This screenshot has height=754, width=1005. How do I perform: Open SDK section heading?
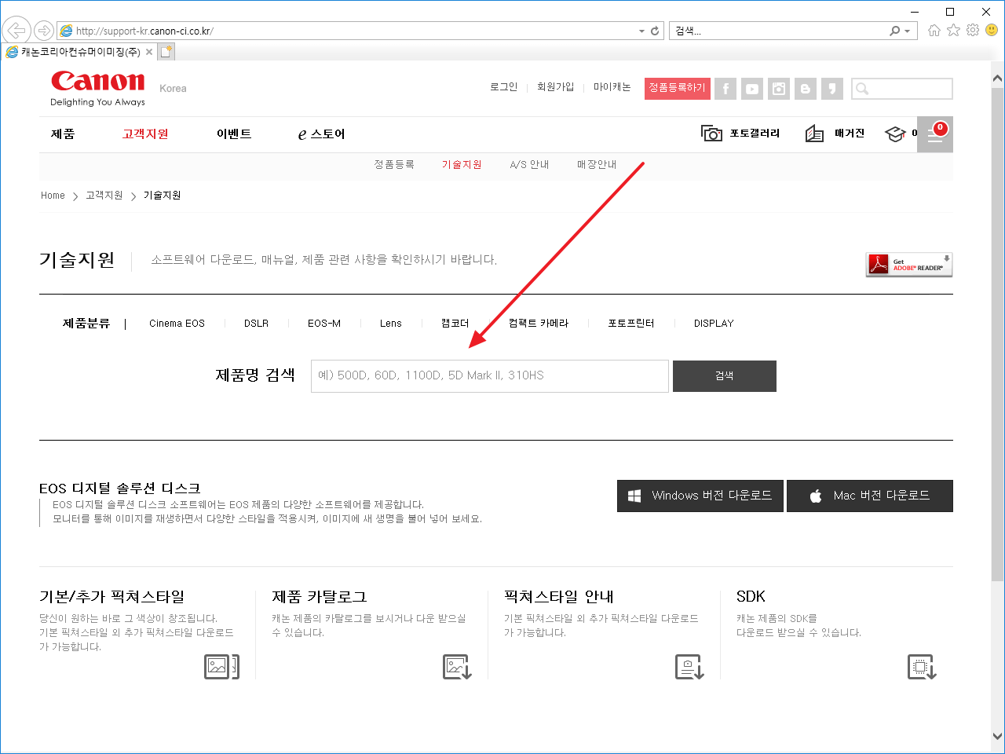pos(751,597)
